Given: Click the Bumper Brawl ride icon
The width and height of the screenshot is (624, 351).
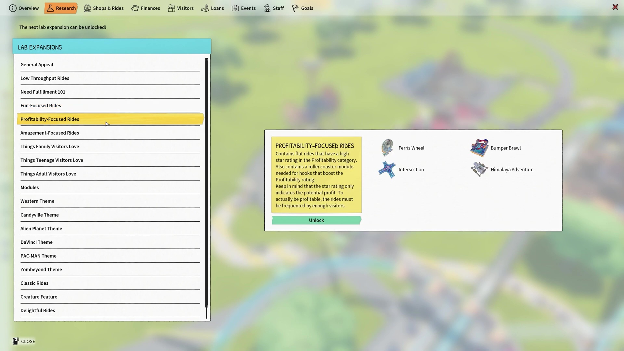Looking at the screenshot, I should [x=479, y=148].
